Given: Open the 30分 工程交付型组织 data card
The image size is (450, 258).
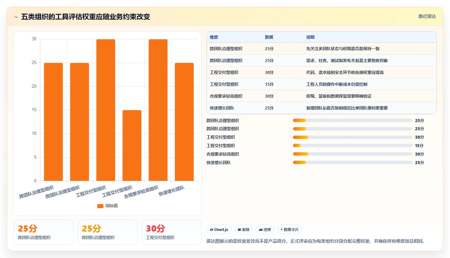Looking at the screenshot, I should coord(171,232).
